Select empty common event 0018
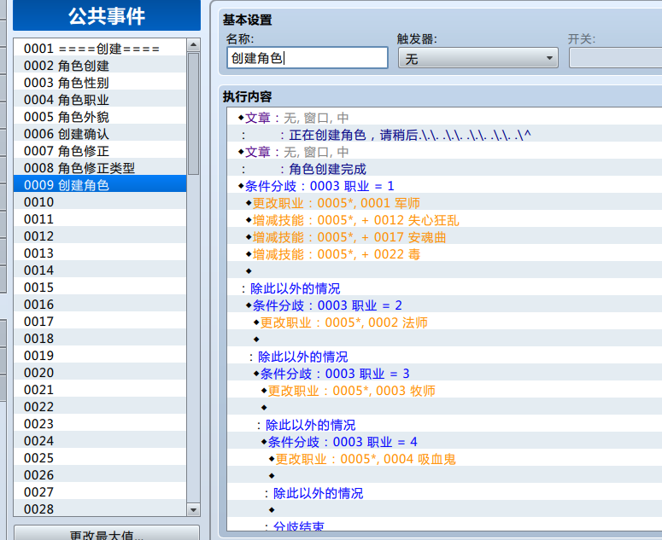This screenshot has width=662, height=540. pyautogui.click(x=100, y=338)
